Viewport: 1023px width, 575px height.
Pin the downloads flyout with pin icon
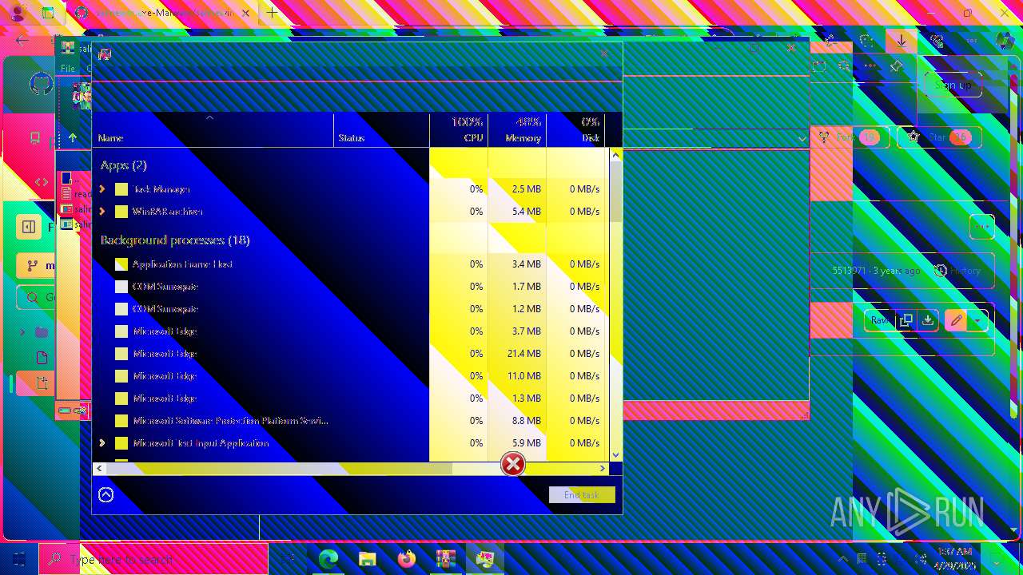[896, 66]
